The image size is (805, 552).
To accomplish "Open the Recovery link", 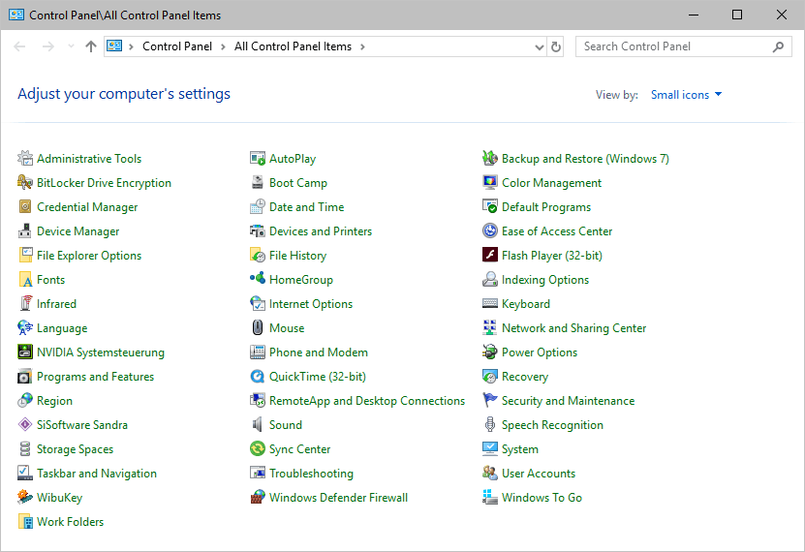I will [x=525, y=377].
